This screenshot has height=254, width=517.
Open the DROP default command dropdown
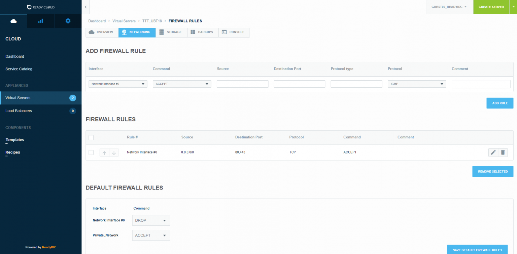[151, 220]
